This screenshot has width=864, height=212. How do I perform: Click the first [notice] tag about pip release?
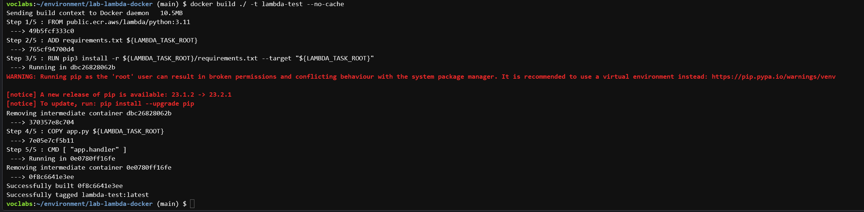coord(21,95)
